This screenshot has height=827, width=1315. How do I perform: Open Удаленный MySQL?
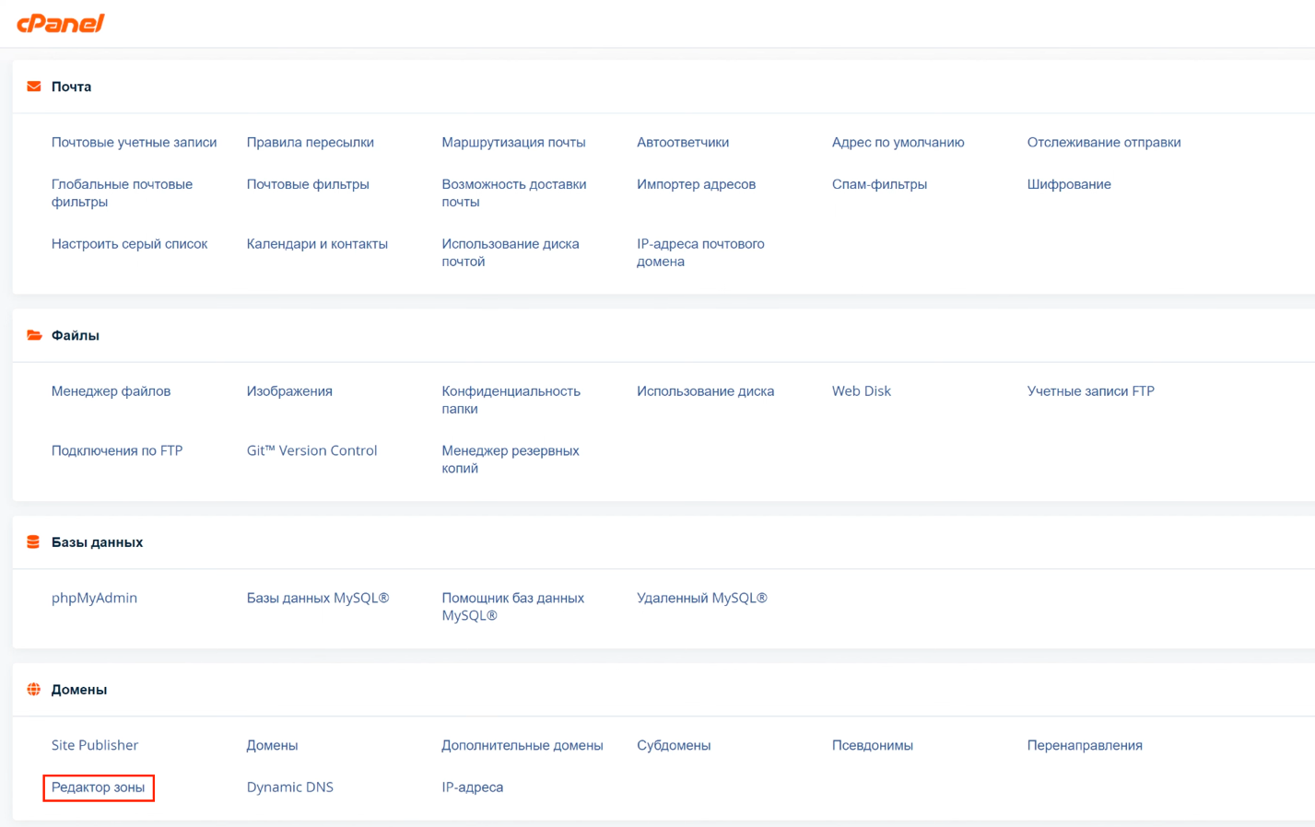pyautogui.click(x=701, y=599)
